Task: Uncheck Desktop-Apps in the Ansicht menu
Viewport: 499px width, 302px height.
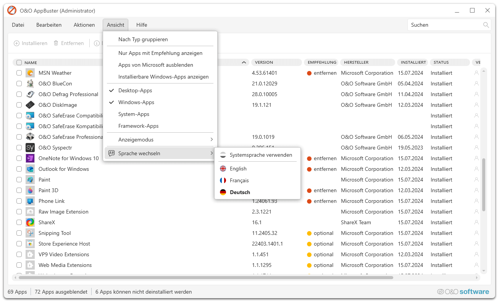Action: (160, 90)
